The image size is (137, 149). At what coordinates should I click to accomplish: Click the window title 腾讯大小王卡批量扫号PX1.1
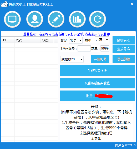pyautogui.click(x=31, y=4)
